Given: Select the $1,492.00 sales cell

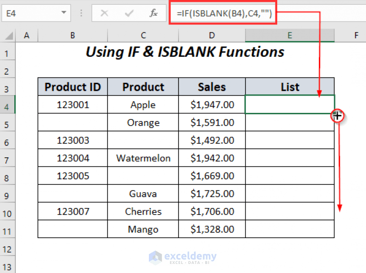Looking at the screenshot, I should (x=212, y=140).
